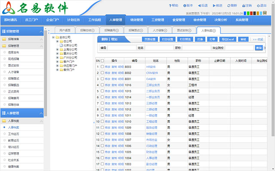Open 工作经历 in the sidebar
Viewport: 275px width, 171px height.
coord(13,134)
